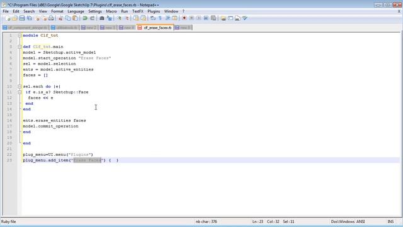Collapse the def Clf_tot.main fold on line 3
403x227 pixels.
20,47
